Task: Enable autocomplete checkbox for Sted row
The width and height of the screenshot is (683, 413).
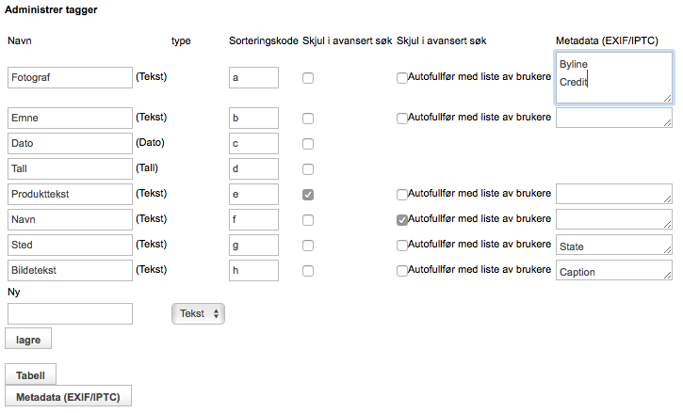Action: pos(402,246)
